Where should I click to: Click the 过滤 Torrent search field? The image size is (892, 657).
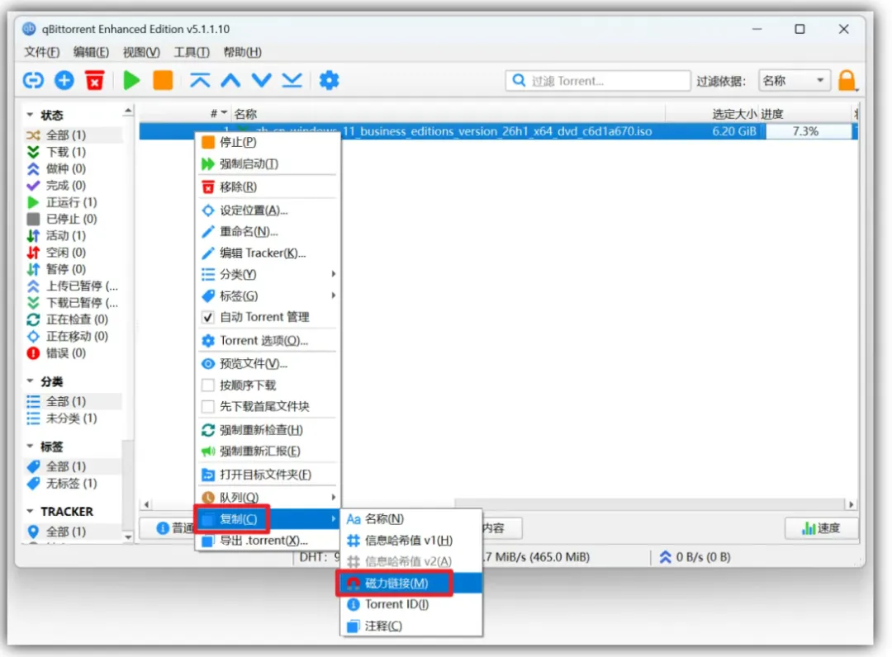(597, 81)
